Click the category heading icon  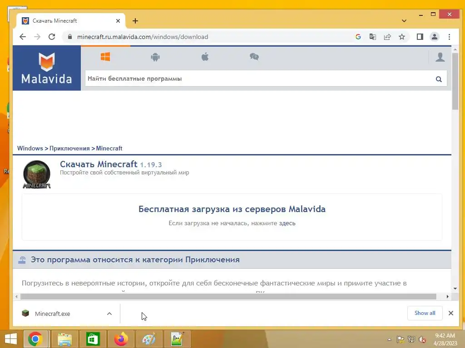(x=22, y=260)
